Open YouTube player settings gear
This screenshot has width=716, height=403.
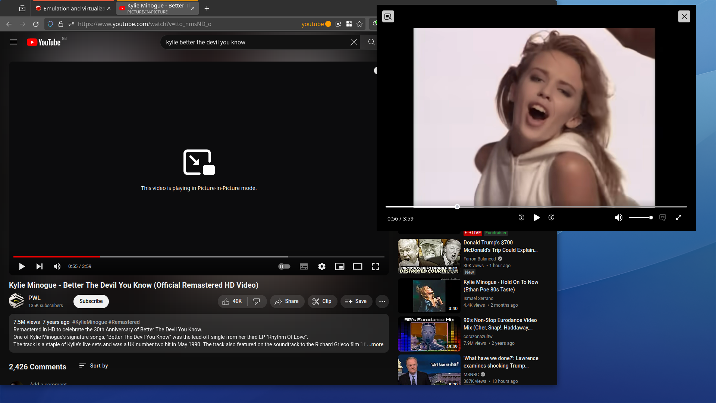click(322, 266)
